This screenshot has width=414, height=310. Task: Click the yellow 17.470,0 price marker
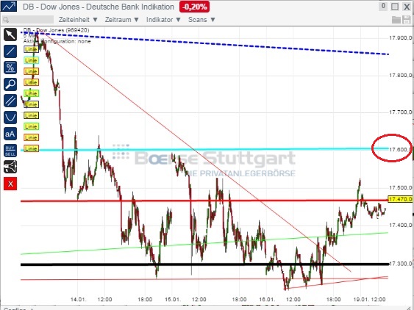400,199
